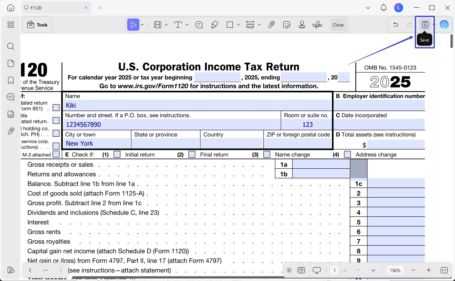Image resolution: width=455 pixels, height=281 pixels.
Task: Click the sticker tool icon
Action: pyautogui.click(x=287, y=25)
